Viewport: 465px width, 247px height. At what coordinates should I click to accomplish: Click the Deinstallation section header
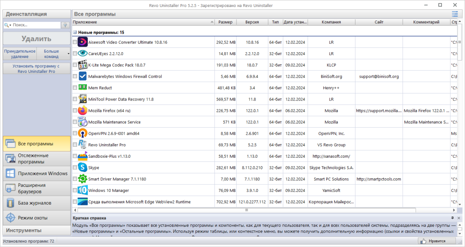37,14
